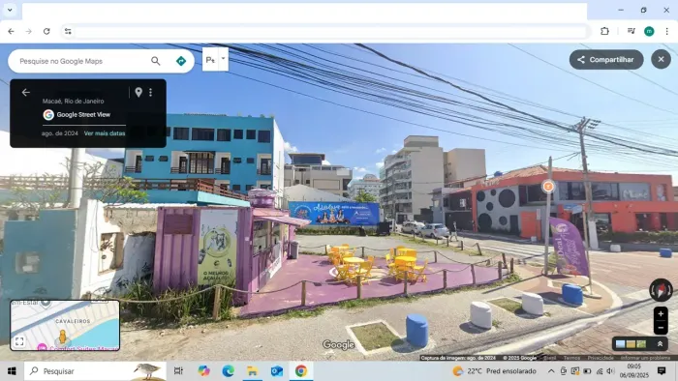The height and width of the screenshot is (381, 678).
Task: Focus the Pesquise no Google Maps field
Action: point(82,61)
